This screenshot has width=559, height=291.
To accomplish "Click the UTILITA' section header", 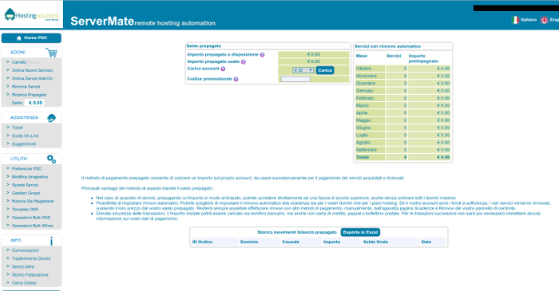I will click(19, 159).
